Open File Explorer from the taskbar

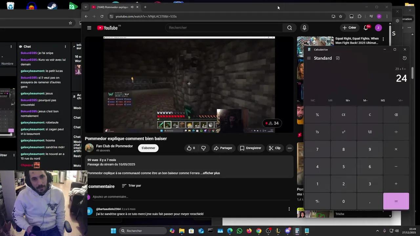(182, 231)
